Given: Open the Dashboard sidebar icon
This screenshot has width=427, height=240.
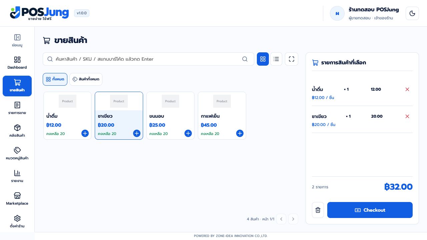Looking at the screenshot, I should (17, 60).
